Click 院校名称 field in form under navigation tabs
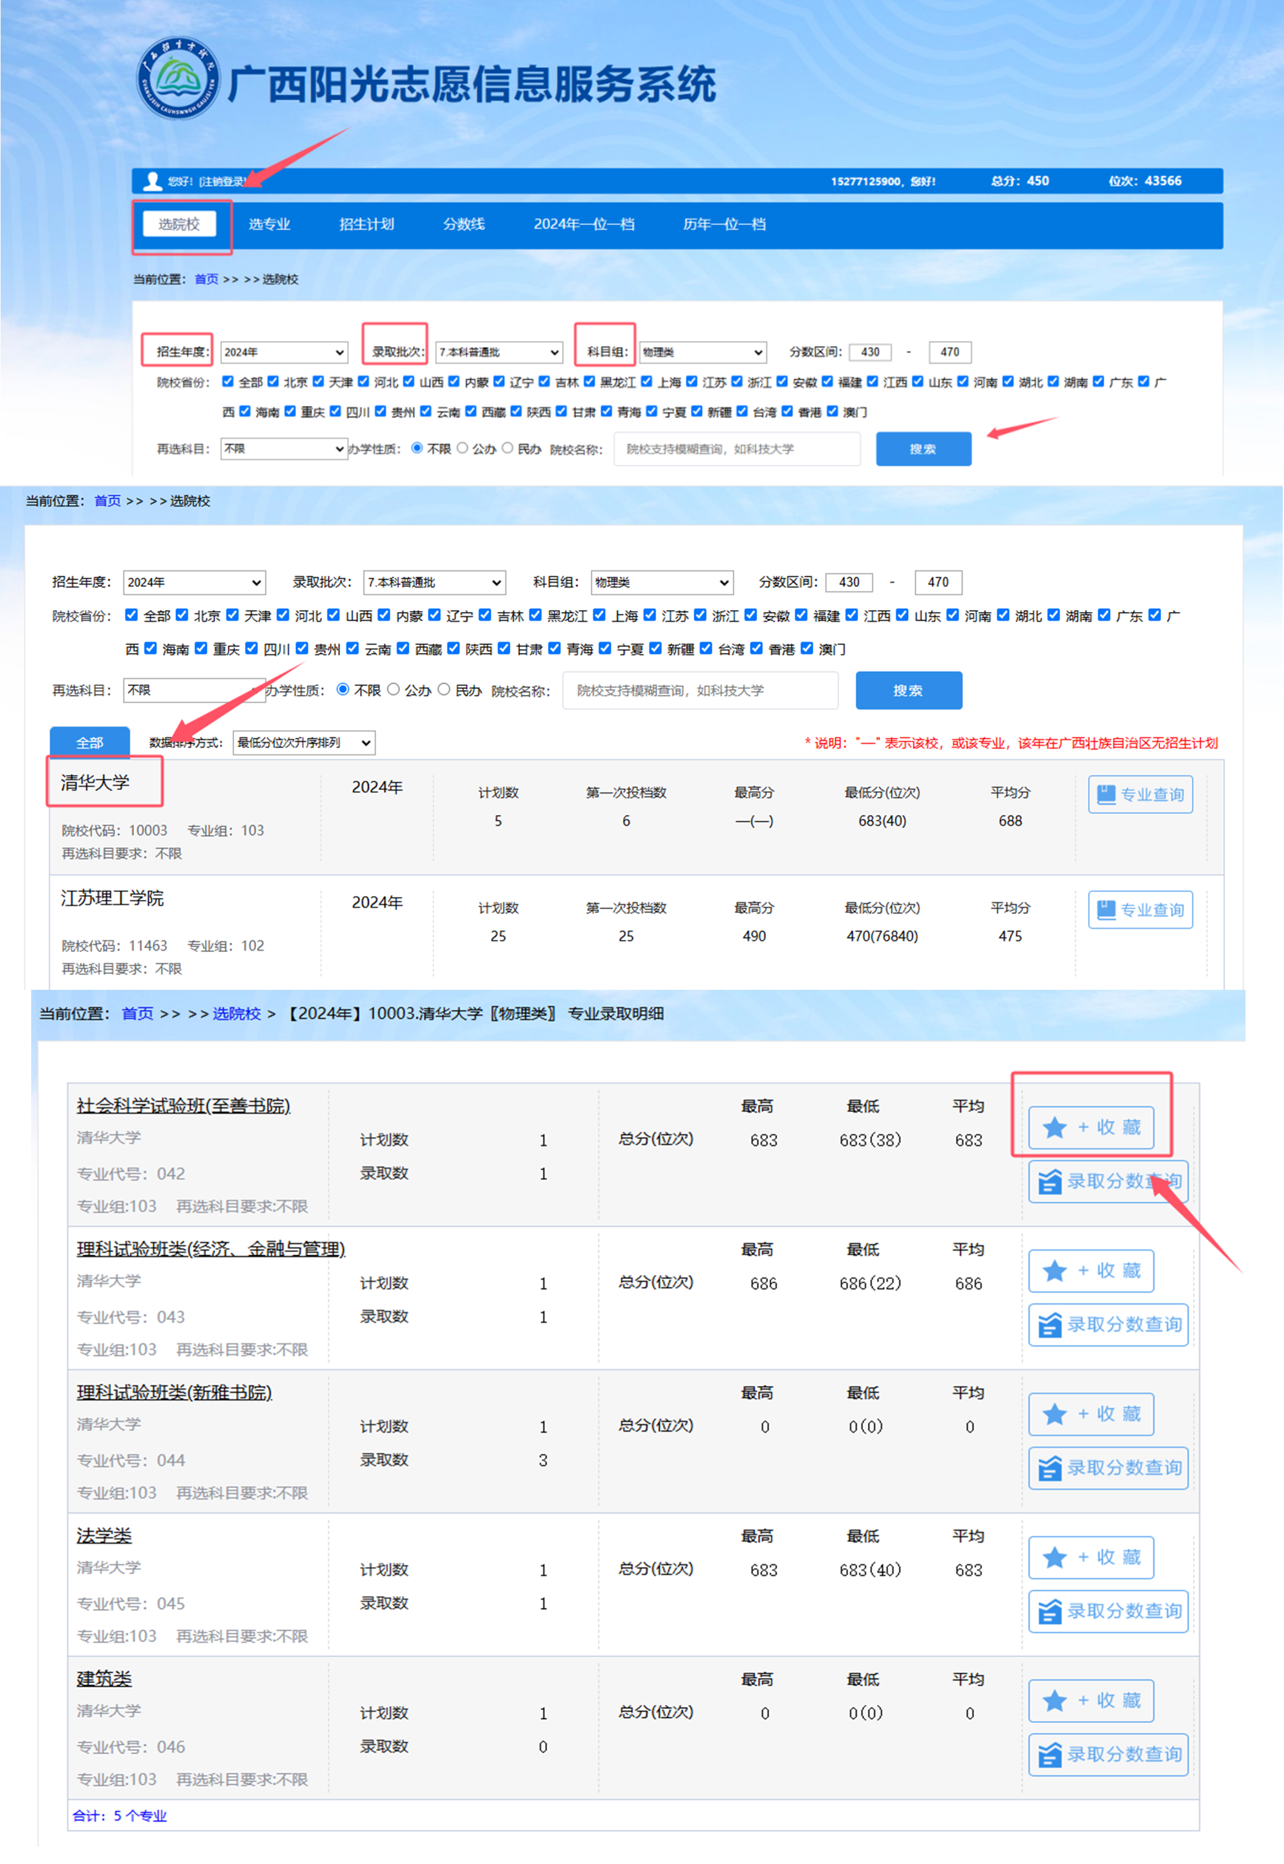Screen dimensions: 1284x1864 [x=737, y=448]
